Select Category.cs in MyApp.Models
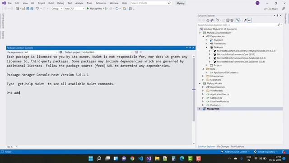Viewport: 289px width, 163px height. point(216,98)
